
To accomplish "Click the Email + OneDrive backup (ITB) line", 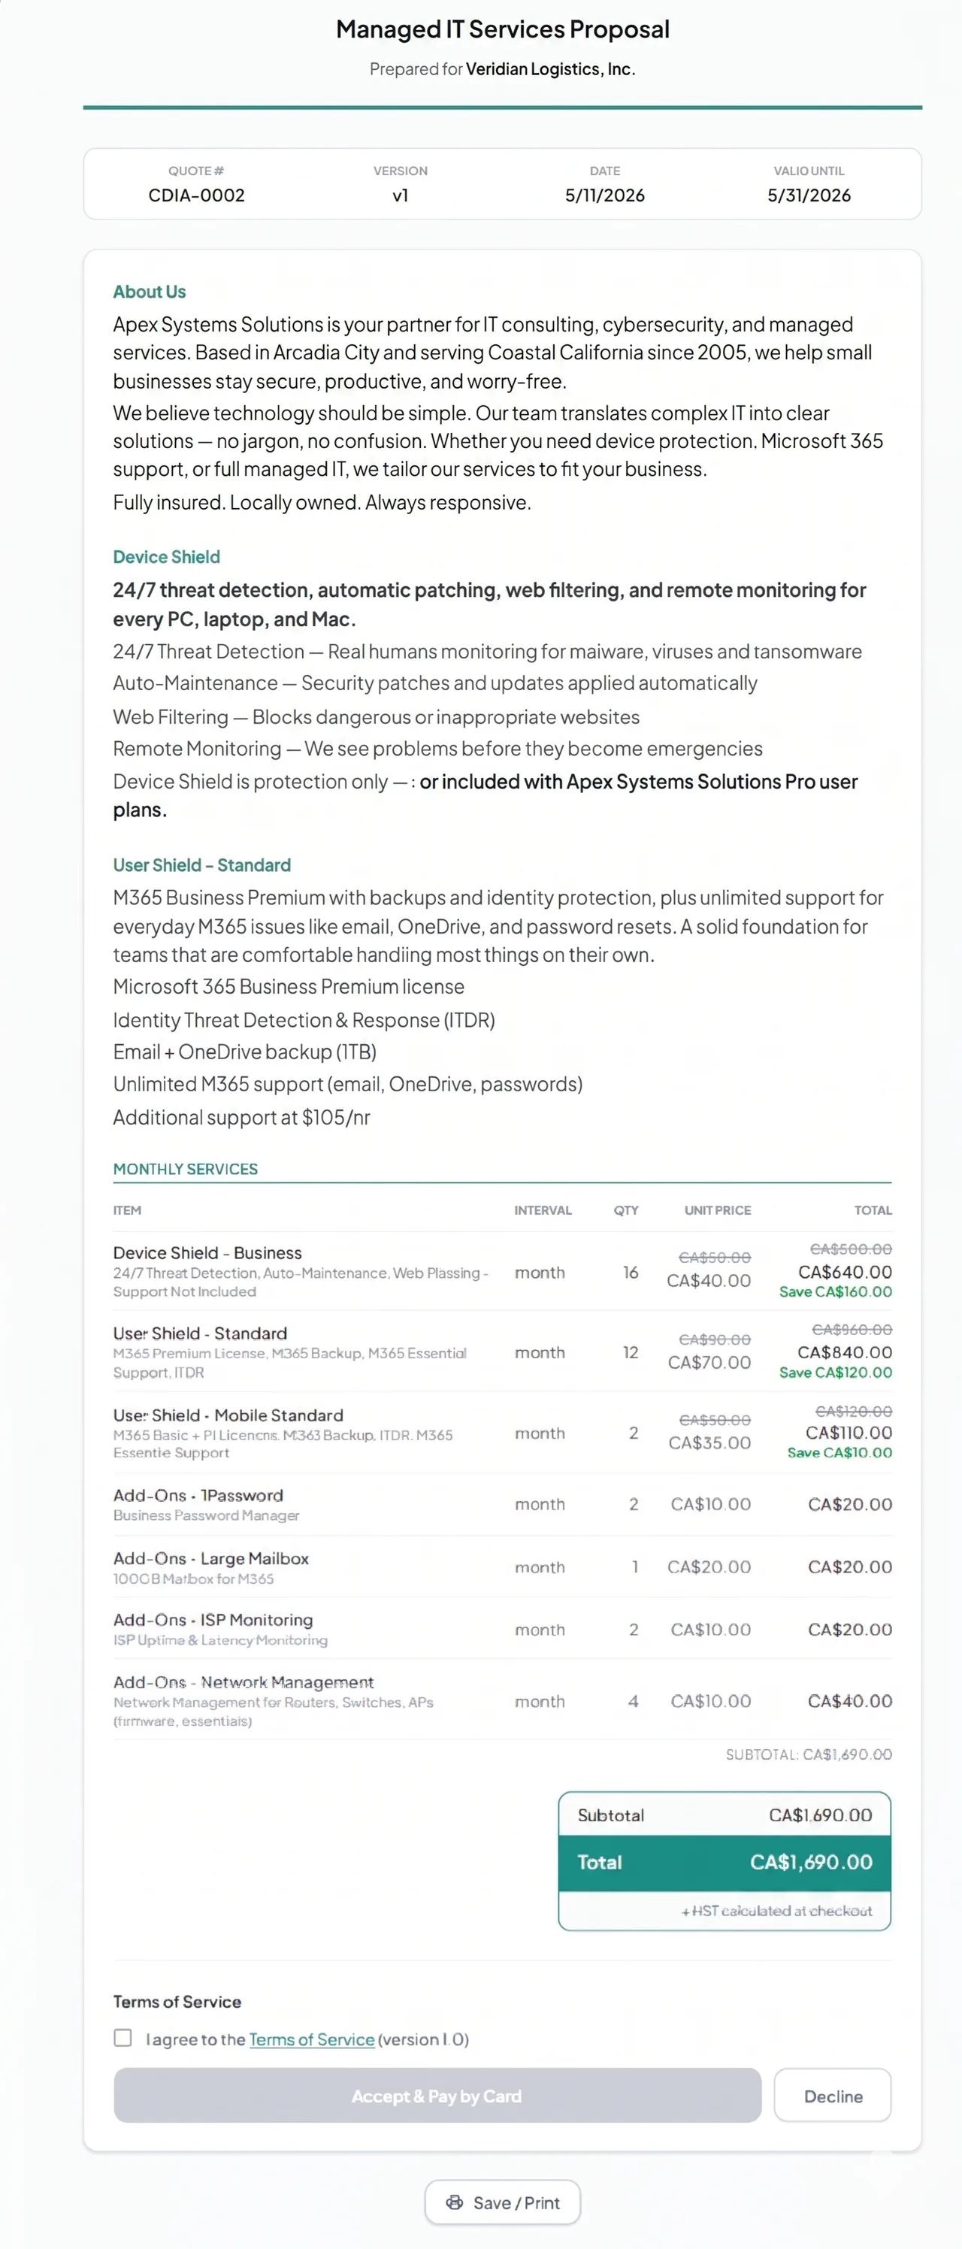I will point(244,1052).
